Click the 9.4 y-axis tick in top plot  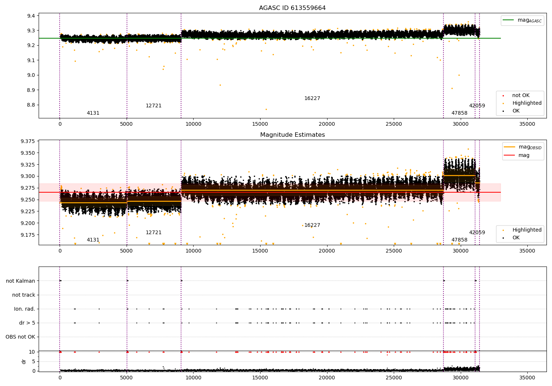coord(31,16)
